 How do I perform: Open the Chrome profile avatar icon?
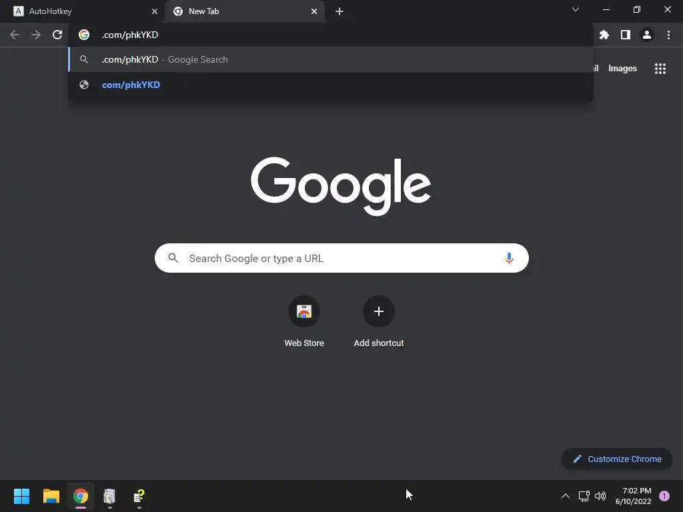(647, 35)
